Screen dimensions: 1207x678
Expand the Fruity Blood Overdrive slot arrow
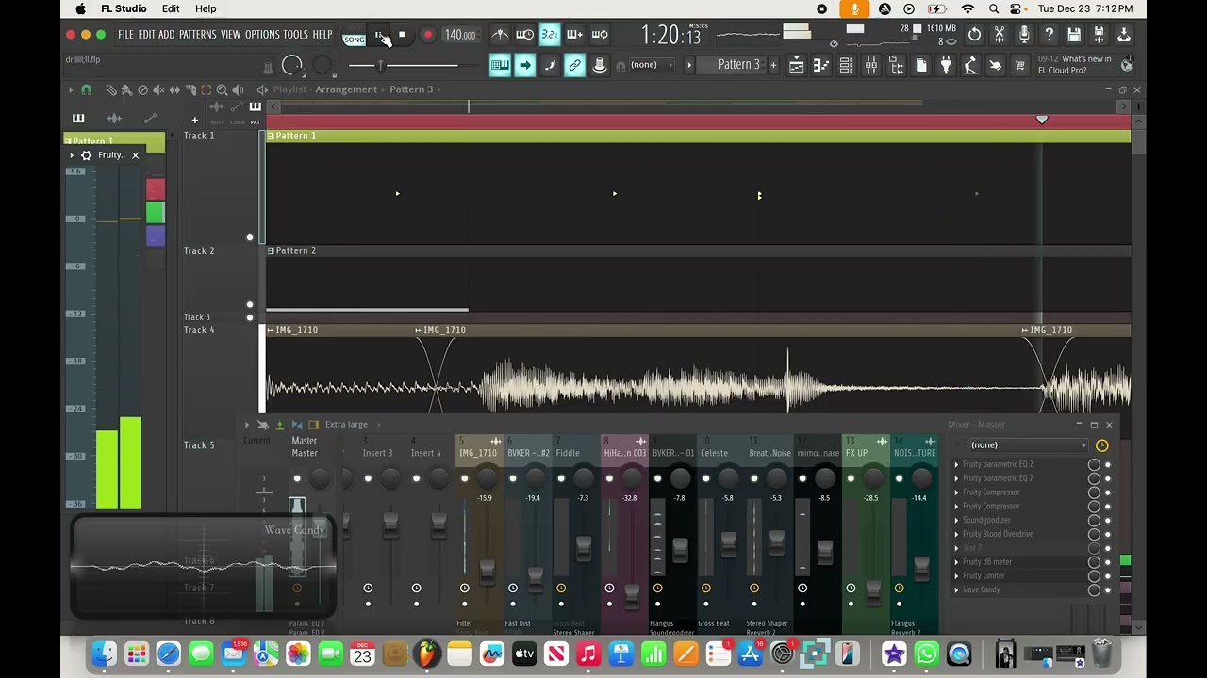pos(956,534)
